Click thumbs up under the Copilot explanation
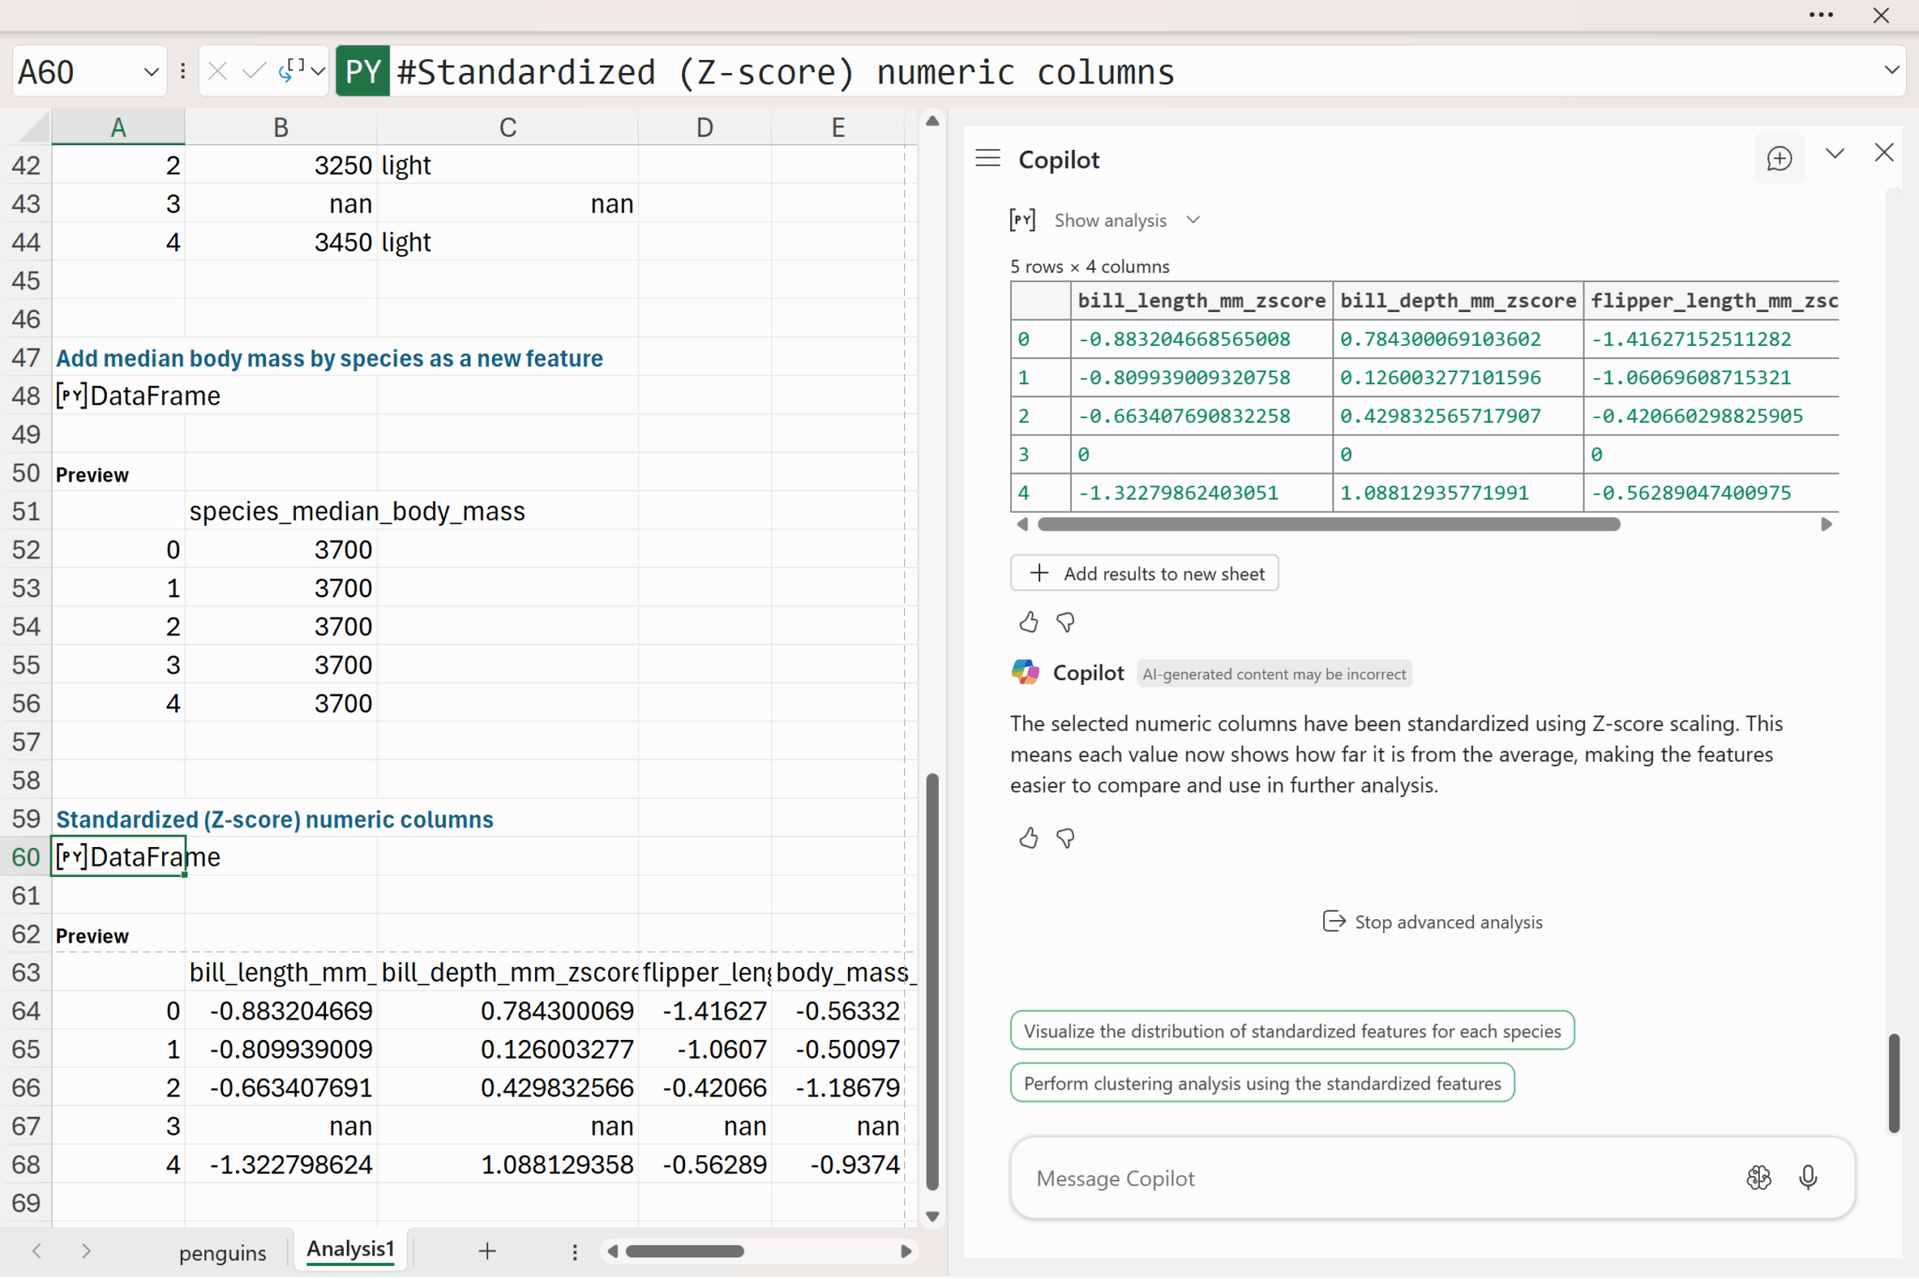Screen dimensions: 1919x1279 click(x=1028, y=838)
